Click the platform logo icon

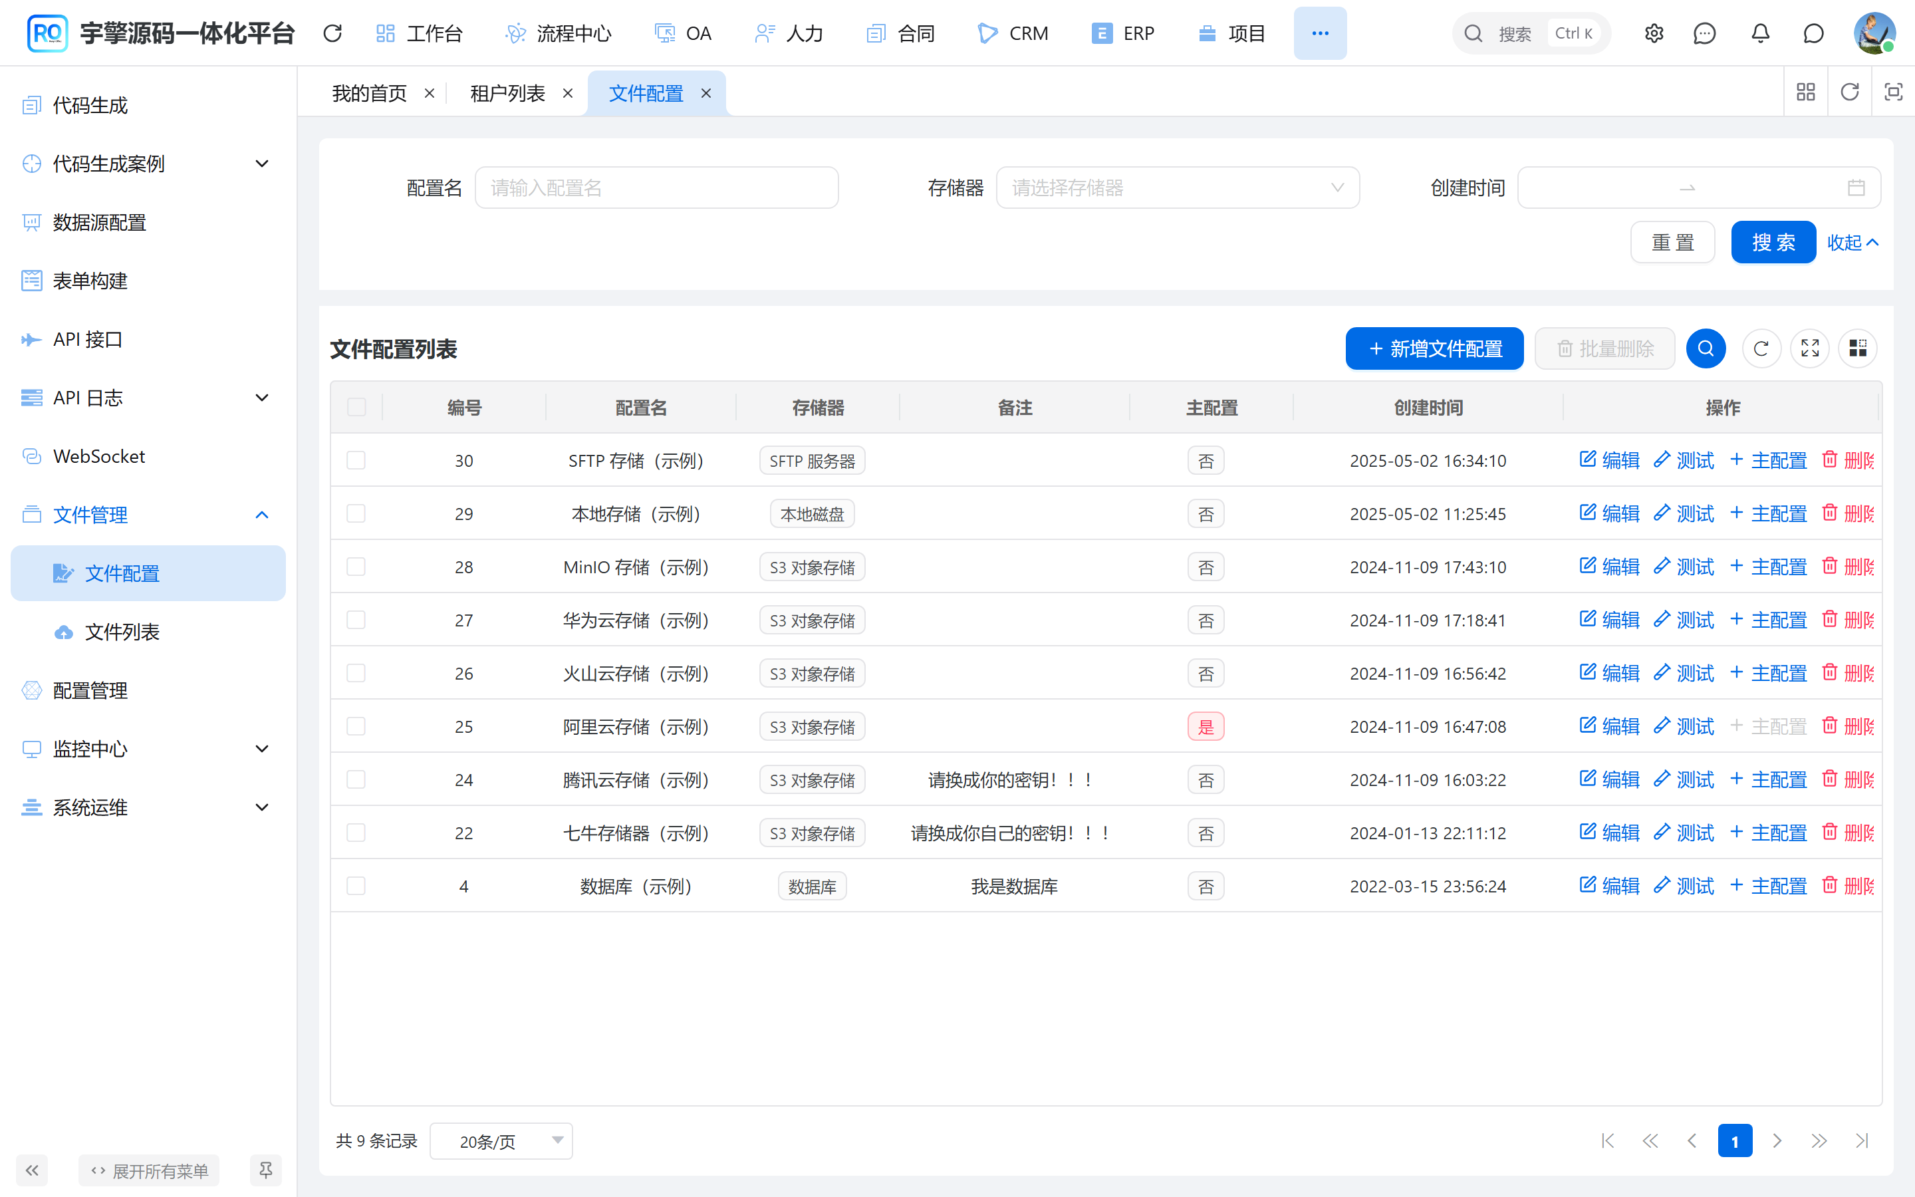pyautogui.click(x=47, y=33)
